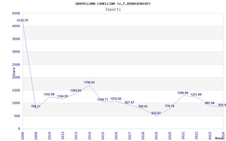This screenshot has width=226, height=141.
Task: Click the 897.48 value label
Action: click(210, 103)
